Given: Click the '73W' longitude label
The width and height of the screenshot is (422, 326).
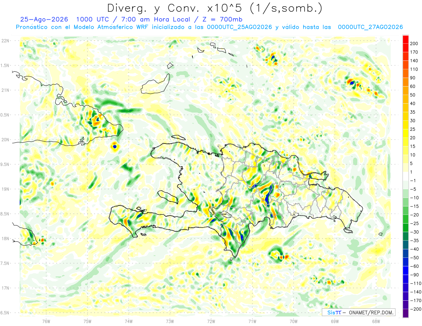Looking at the screenshot, I should (170, 321).
